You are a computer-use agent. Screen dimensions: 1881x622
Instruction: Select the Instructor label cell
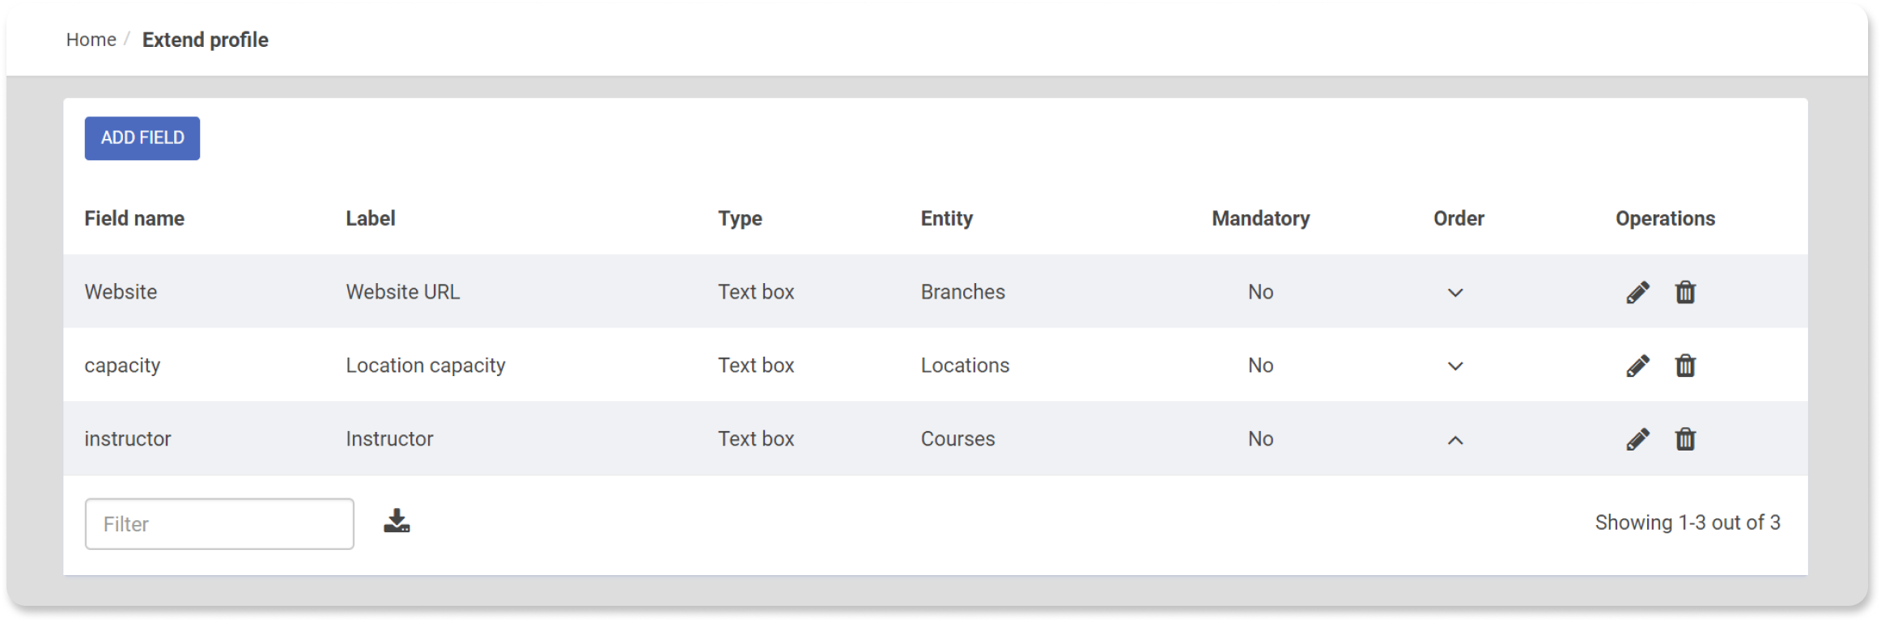(x=389, y=439)
